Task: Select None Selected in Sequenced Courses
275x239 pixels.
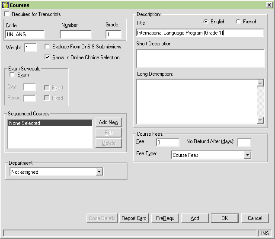Action: (50, 123)
